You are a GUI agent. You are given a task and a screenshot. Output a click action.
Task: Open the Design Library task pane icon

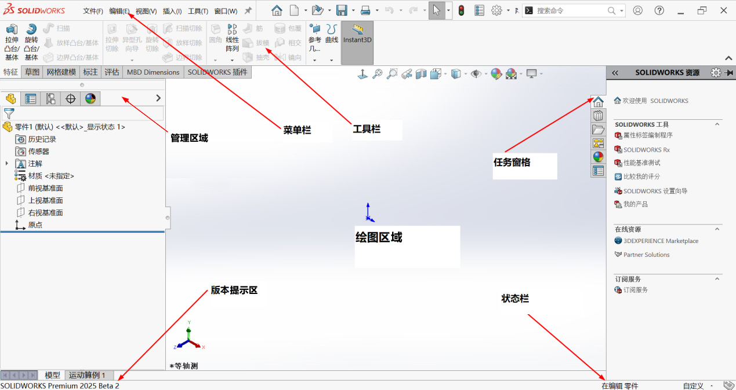point(598,116)
